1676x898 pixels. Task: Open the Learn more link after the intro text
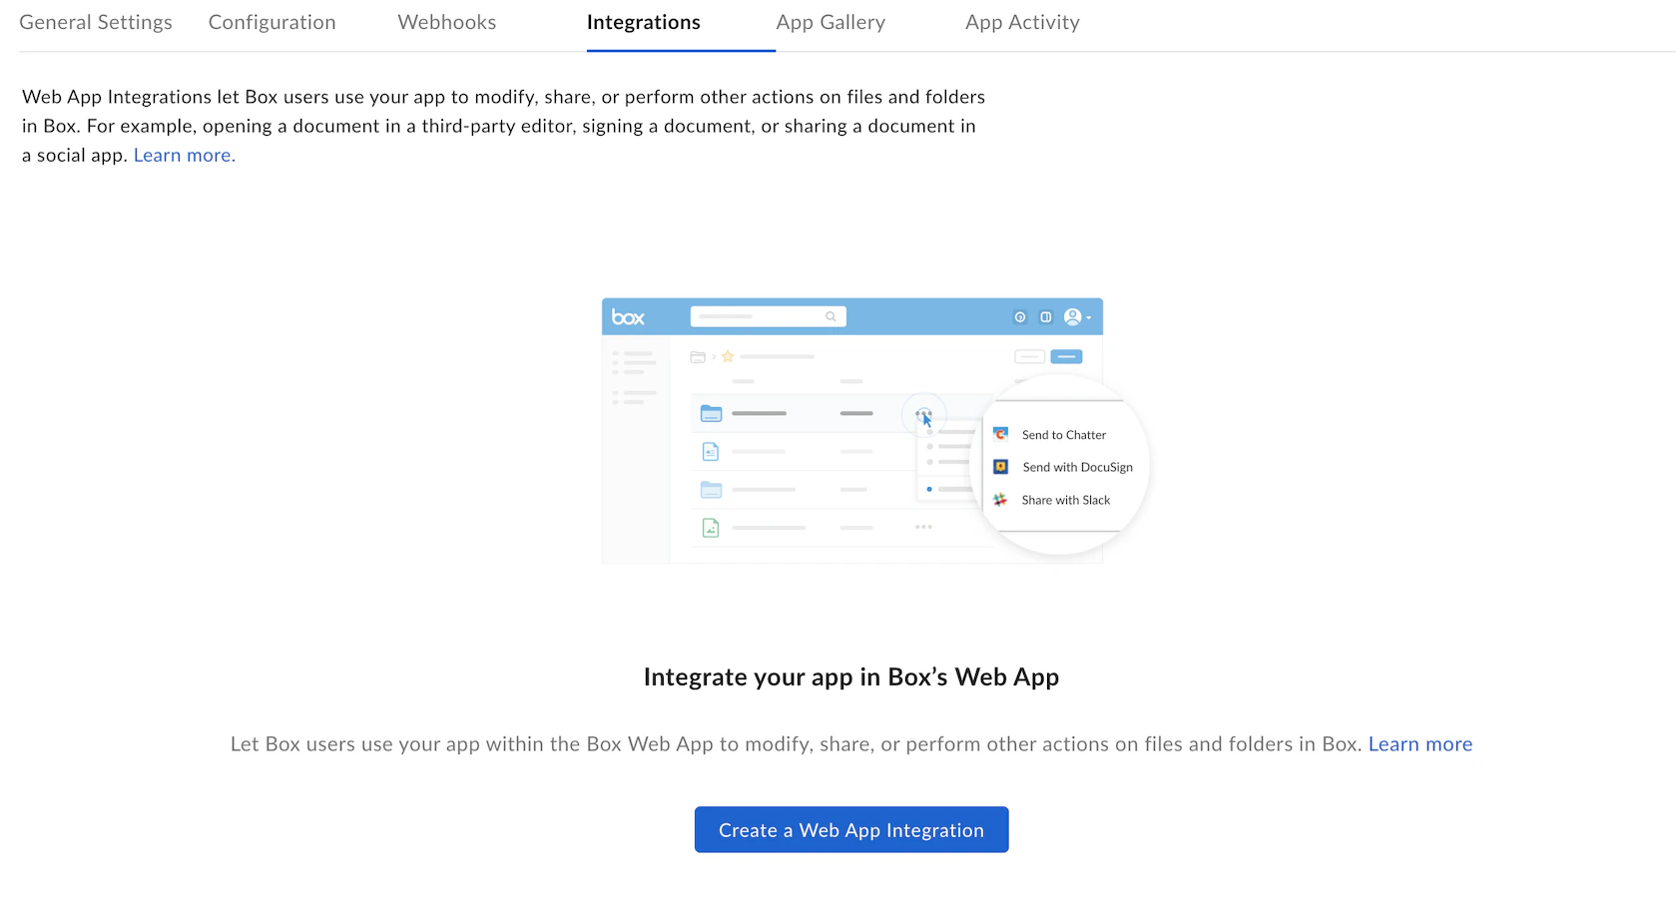(184, 155)
